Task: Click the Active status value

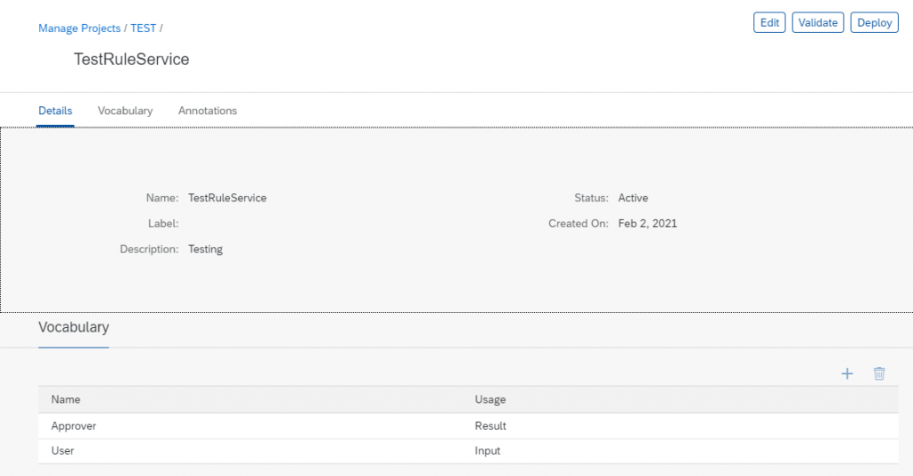Action: click(x=633, y=198)
